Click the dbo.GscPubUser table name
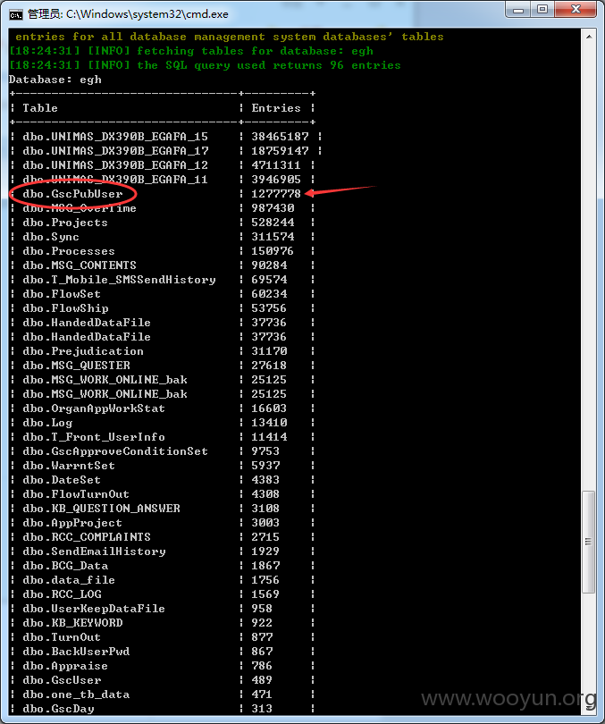Viewport: 605px width, 724px height. tap(73, 193)
